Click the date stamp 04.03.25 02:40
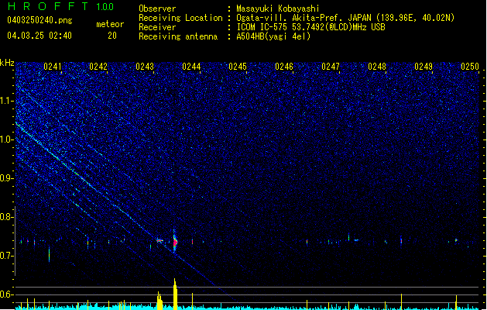The height and width of the screenshot is (310, 487). click(39, 36)
